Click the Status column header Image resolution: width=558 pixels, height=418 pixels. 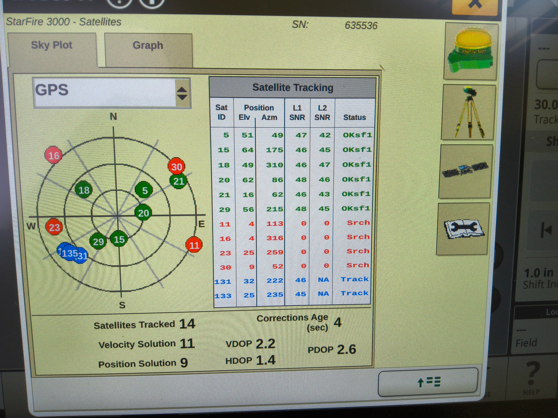coord(354,117)
